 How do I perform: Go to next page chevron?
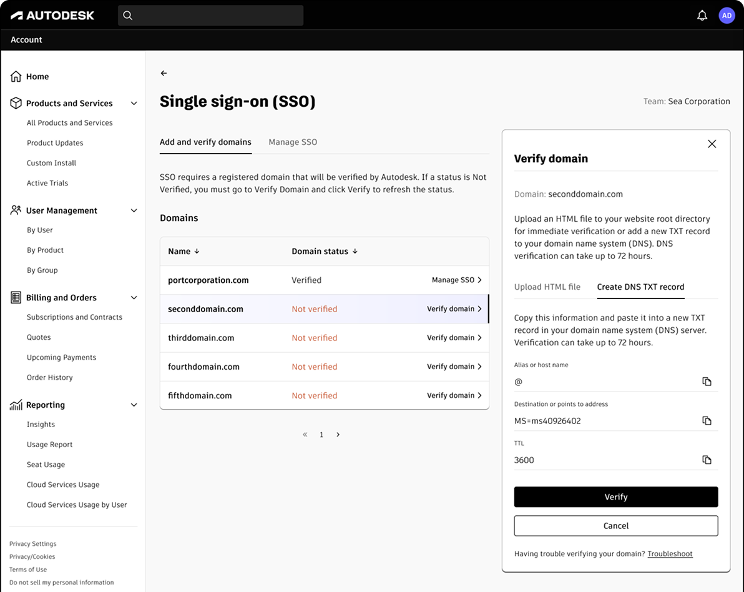pyautogui.click(x=338, y=435)
